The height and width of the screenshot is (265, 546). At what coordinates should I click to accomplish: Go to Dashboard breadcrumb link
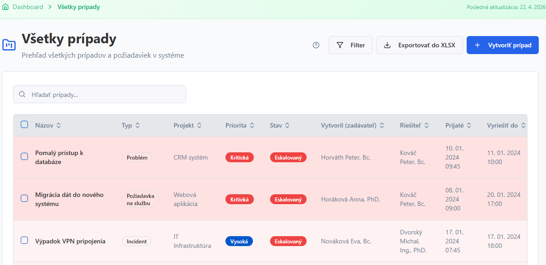28,7
